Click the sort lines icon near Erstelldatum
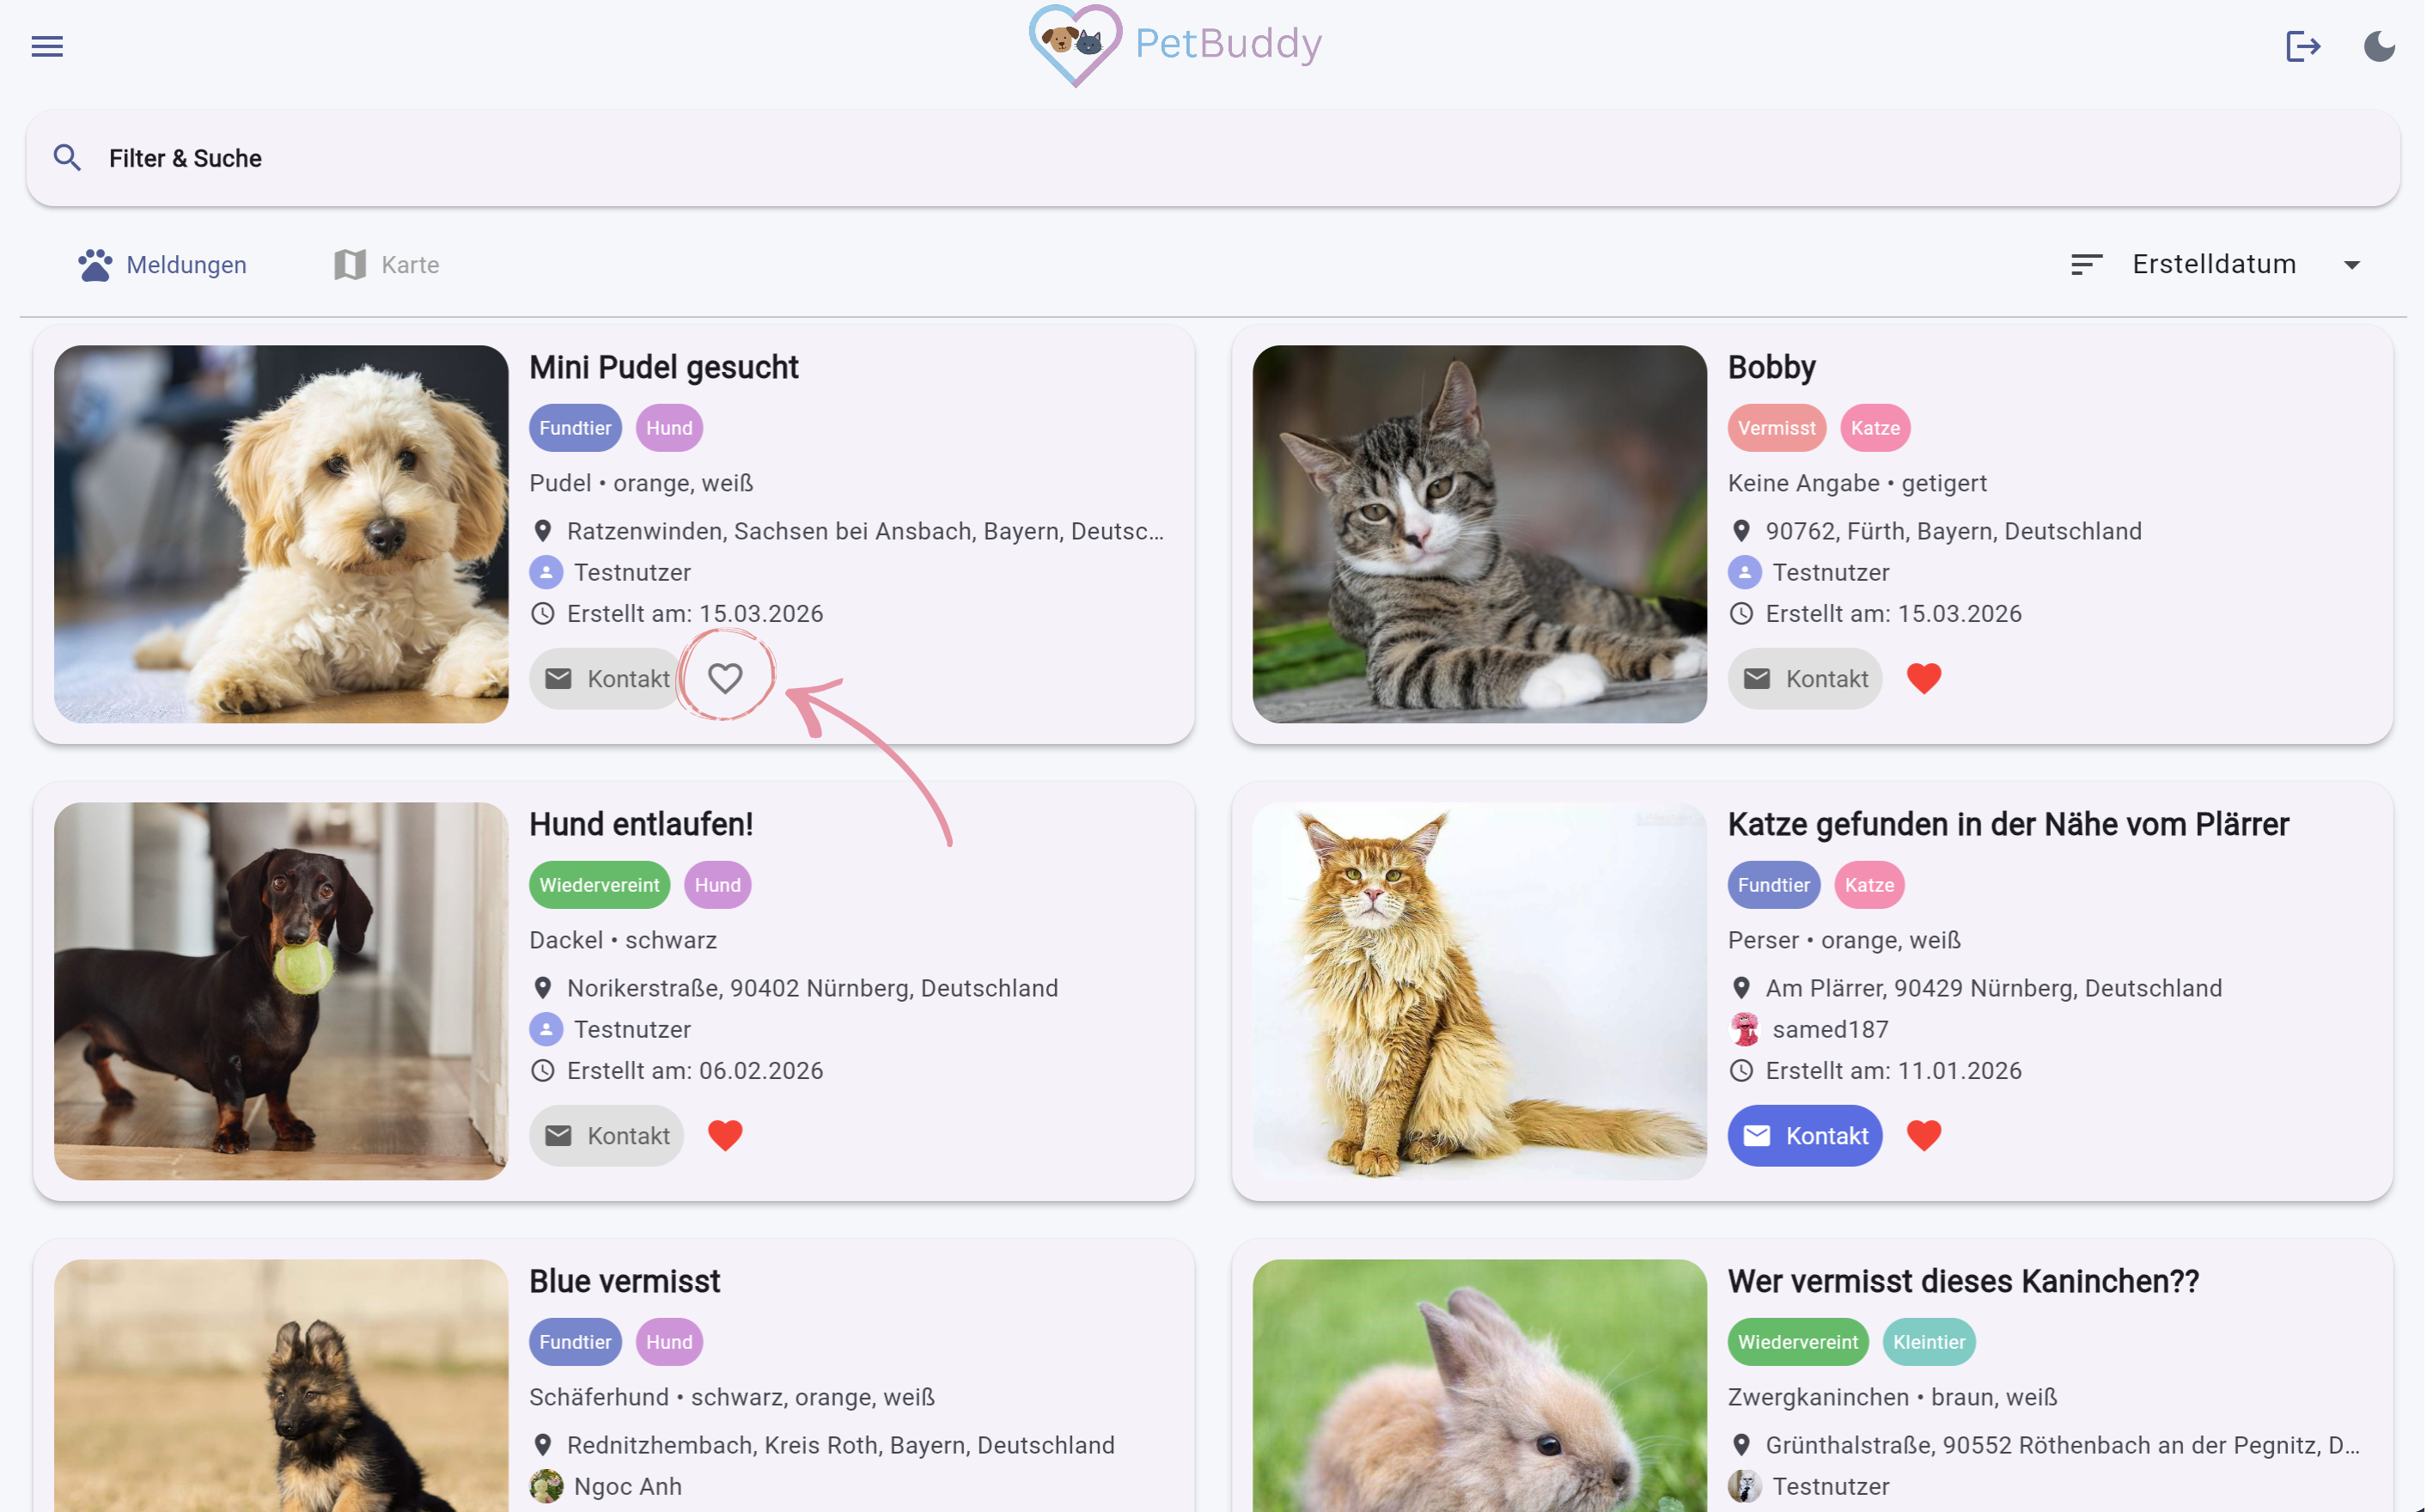Screen dimensions: 2433x1512 pos(2086,264)
